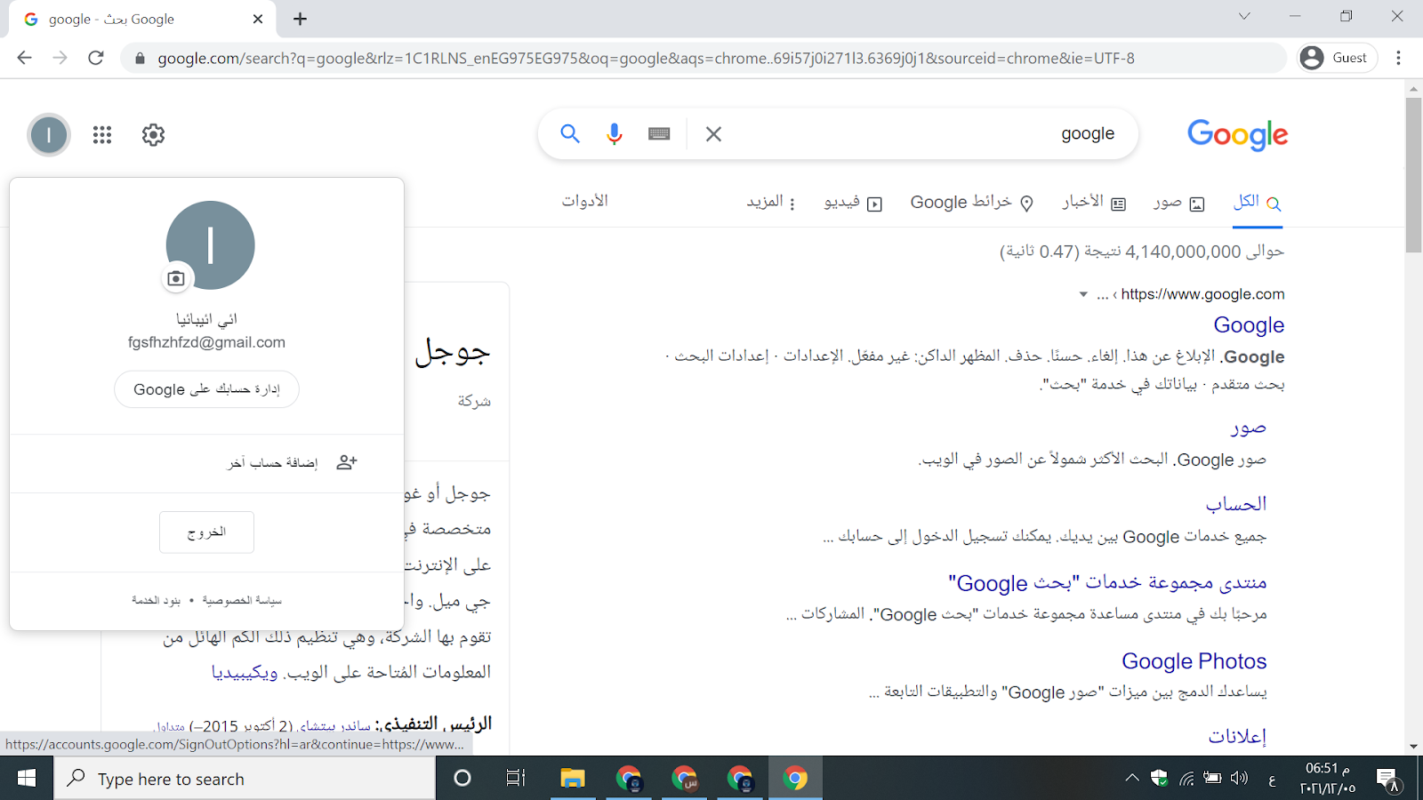Click the Windows taskbar search box
This screenshot has height=800, width=1423.
245,779
